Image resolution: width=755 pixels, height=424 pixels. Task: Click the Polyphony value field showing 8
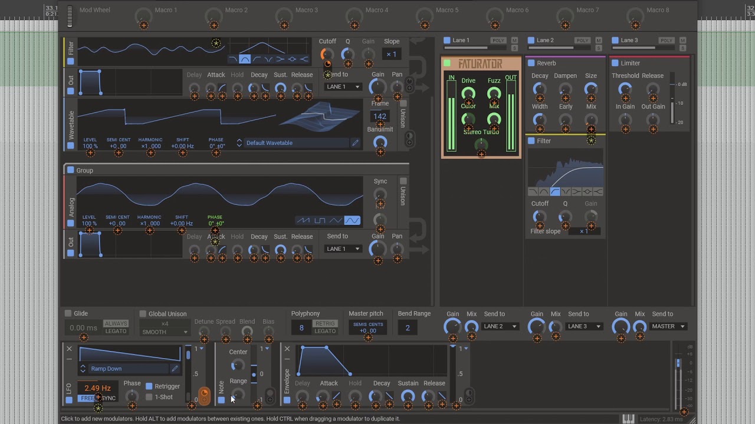pos(301,328)
